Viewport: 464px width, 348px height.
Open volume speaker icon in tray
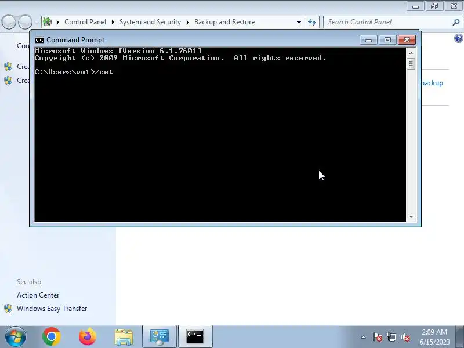point(405,337)
